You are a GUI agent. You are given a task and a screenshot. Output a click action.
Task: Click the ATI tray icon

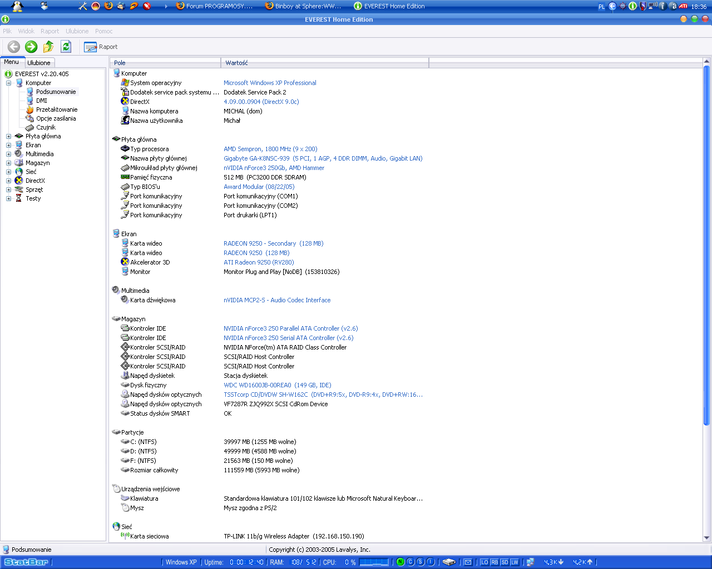click(x=683, y=7)
